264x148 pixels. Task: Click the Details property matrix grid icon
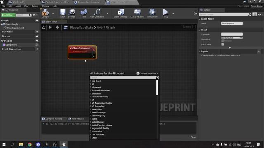click(255, 14)
